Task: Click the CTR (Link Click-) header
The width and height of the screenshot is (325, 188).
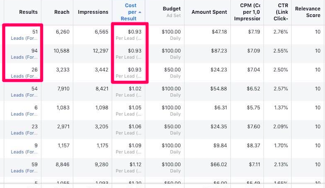Action: click(x=281, y=12)
